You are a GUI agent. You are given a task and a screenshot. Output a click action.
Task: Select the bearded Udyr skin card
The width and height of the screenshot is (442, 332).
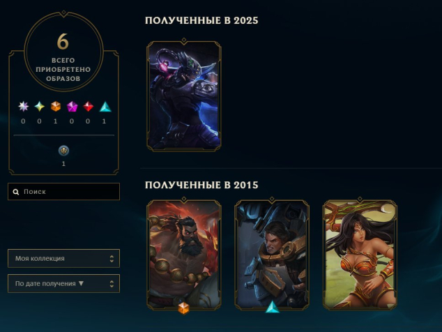[184, 255]
